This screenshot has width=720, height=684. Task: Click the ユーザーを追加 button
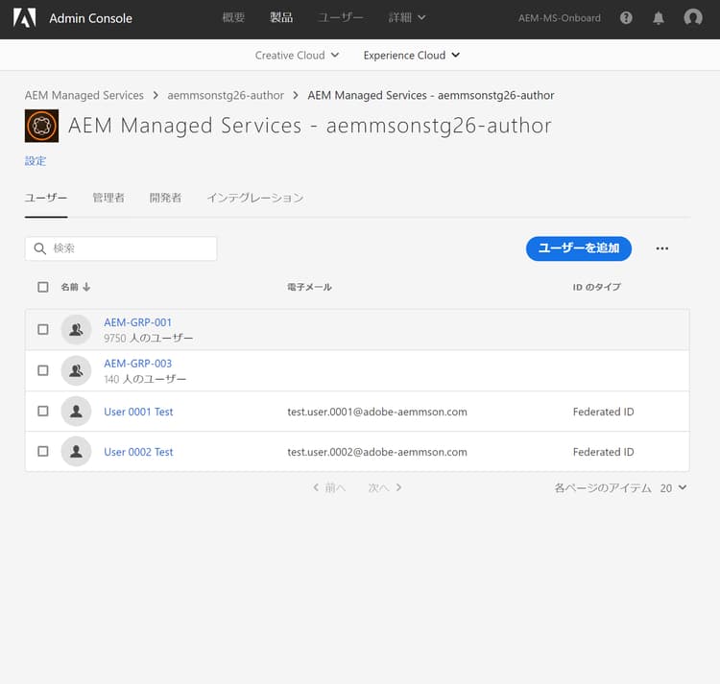click(579, 248)
